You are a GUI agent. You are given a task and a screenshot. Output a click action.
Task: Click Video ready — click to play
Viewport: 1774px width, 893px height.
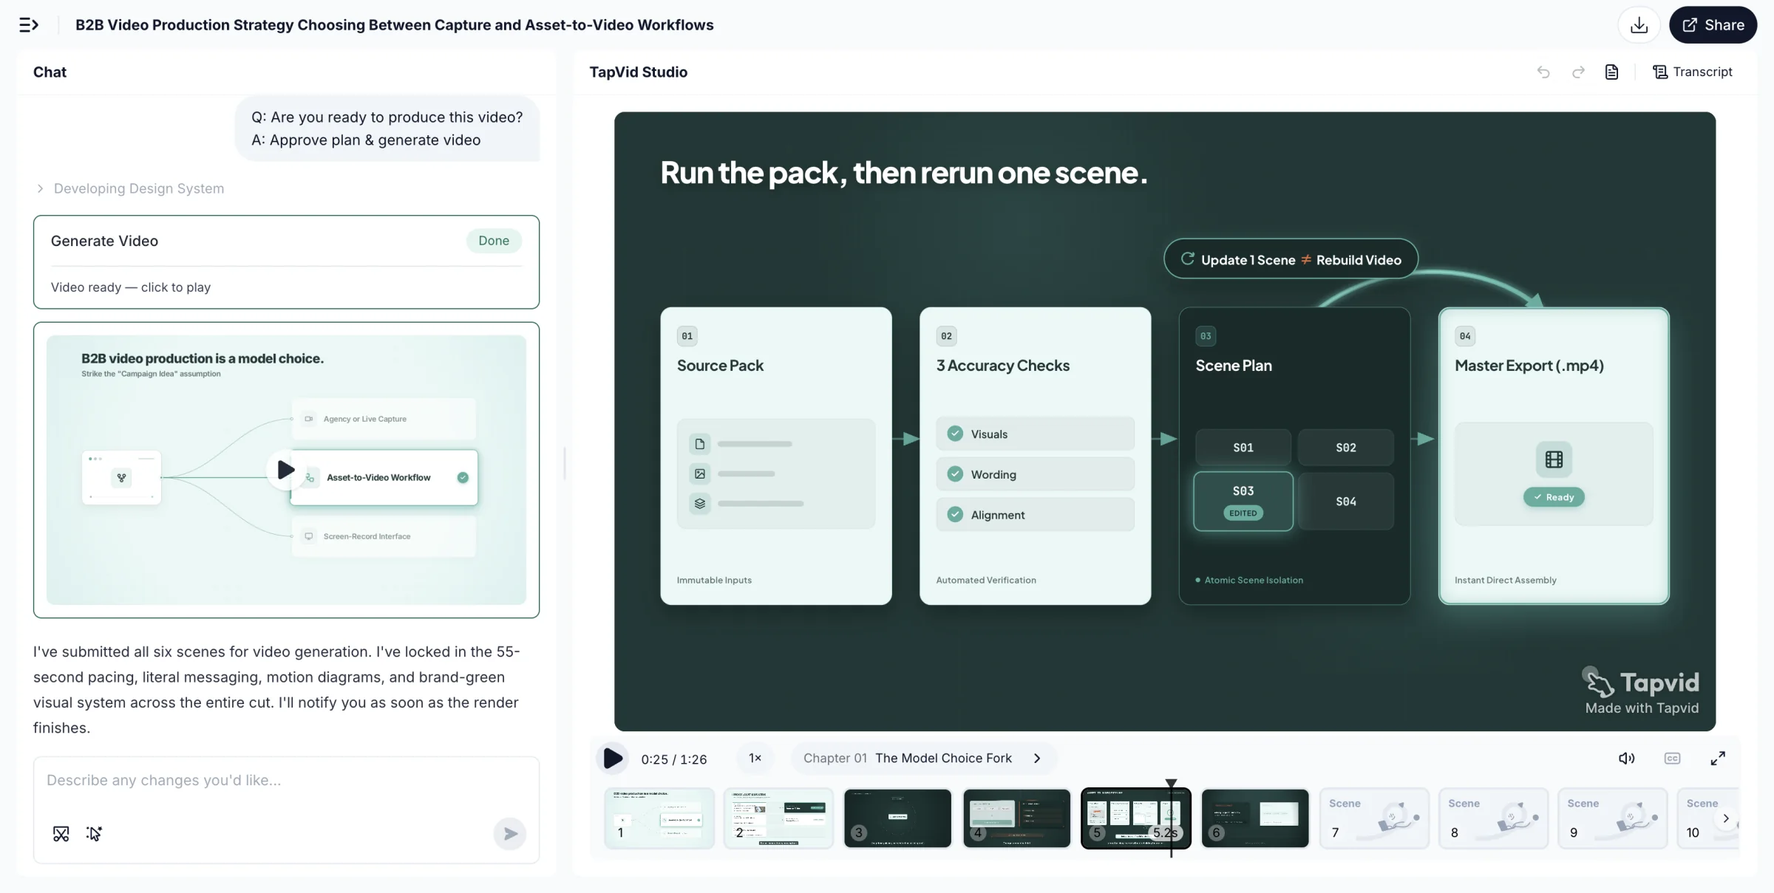tap(131, 287)
